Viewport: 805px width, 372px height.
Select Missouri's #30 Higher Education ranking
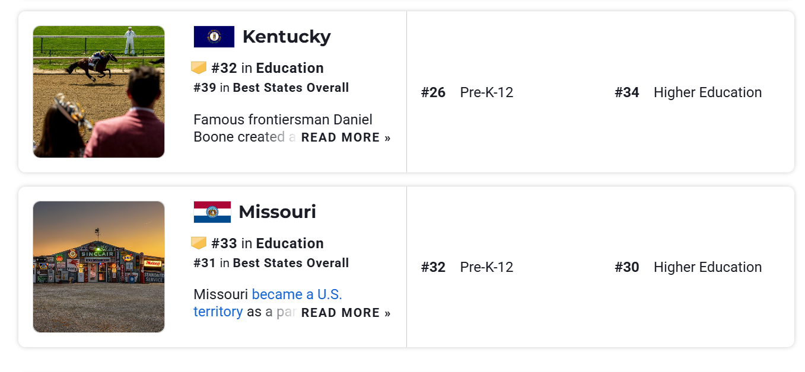[688, 267]
